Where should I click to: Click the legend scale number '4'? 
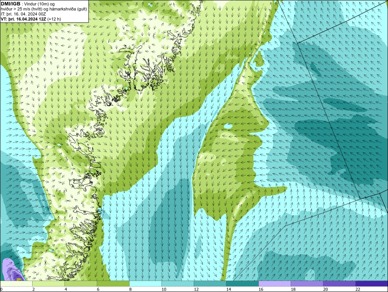coord(66,290)
